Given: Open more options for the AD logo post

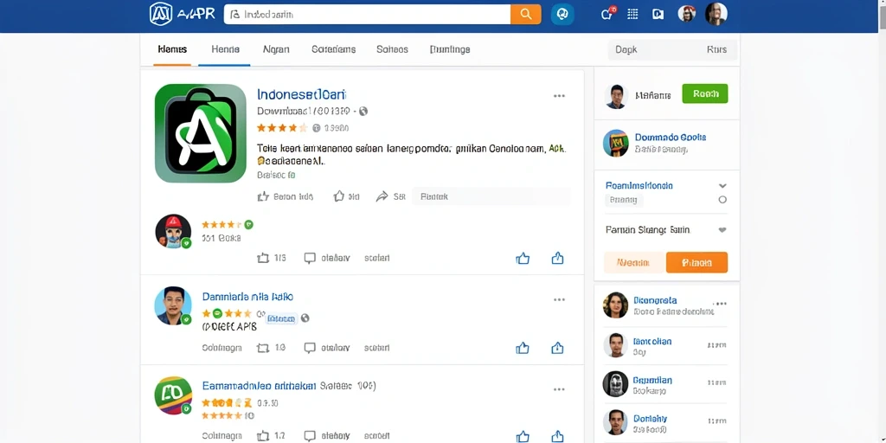Looking at the screenshot, I should click(x=559, y=389).
